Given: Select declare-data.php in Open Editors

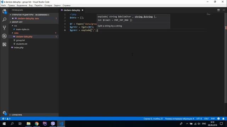Looking at the screenshot, I should click(x=34, y=18).
